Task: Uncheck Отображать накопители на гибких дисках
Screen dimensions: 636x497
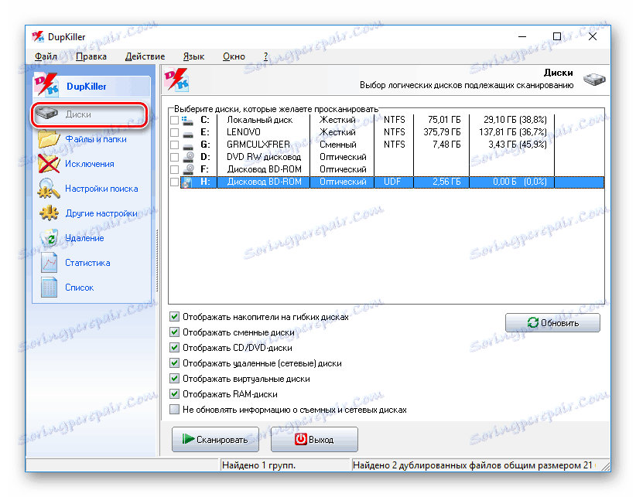Action: point(174,317)
